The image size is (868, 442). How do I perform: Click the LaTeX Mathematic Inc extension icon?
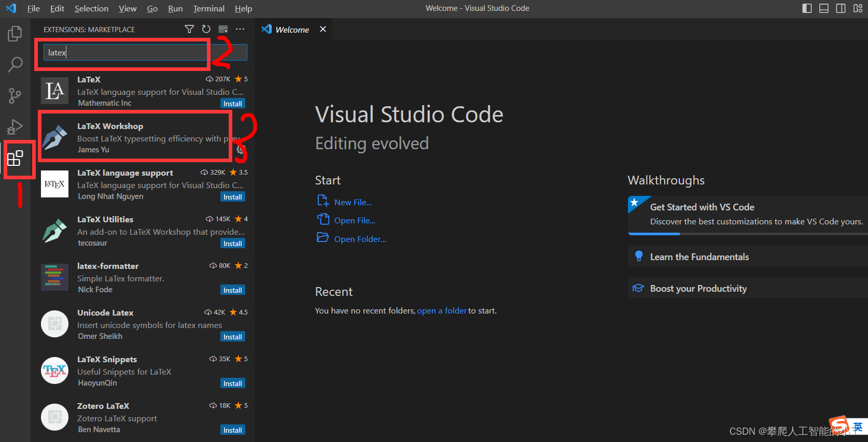pyautogui.click(x=55, y=91)
